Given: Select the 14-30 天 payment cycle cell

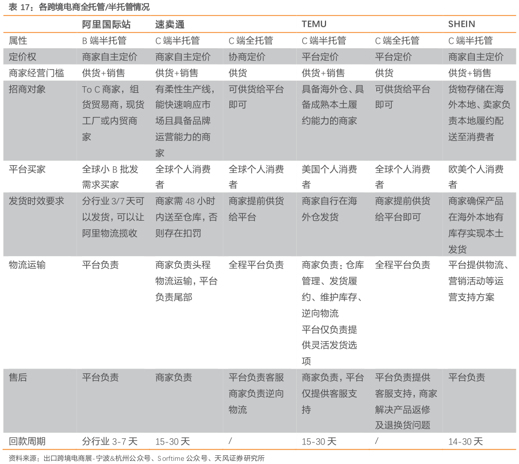Looking at the screenshot, I should click(466, 441).
